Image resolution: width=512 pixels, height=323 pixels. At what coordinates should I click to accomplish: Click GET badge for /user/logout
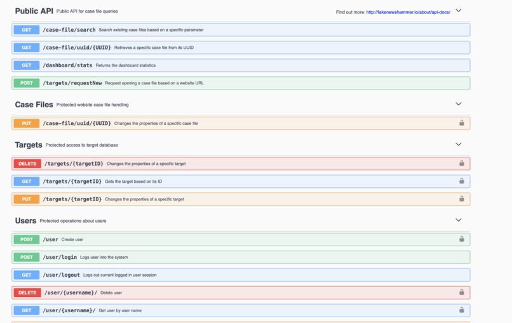(27, 275)
